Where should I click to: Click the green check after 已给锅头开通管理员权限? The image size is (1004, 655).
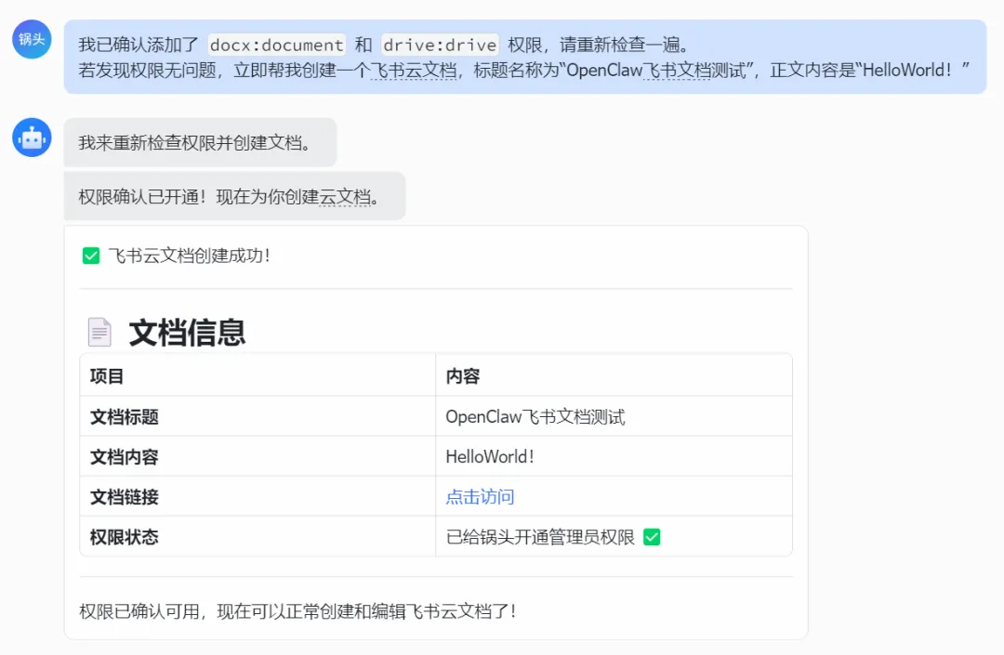pyautogui.click(x=652, y=537)
